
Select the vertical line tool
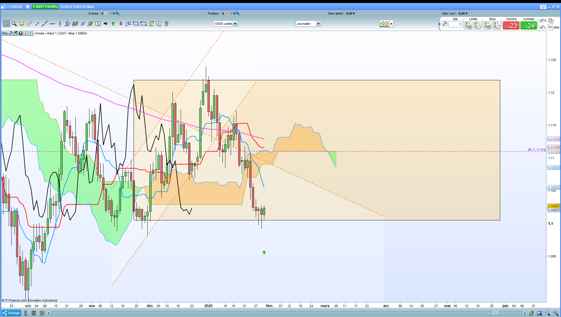tap(60, 24)
